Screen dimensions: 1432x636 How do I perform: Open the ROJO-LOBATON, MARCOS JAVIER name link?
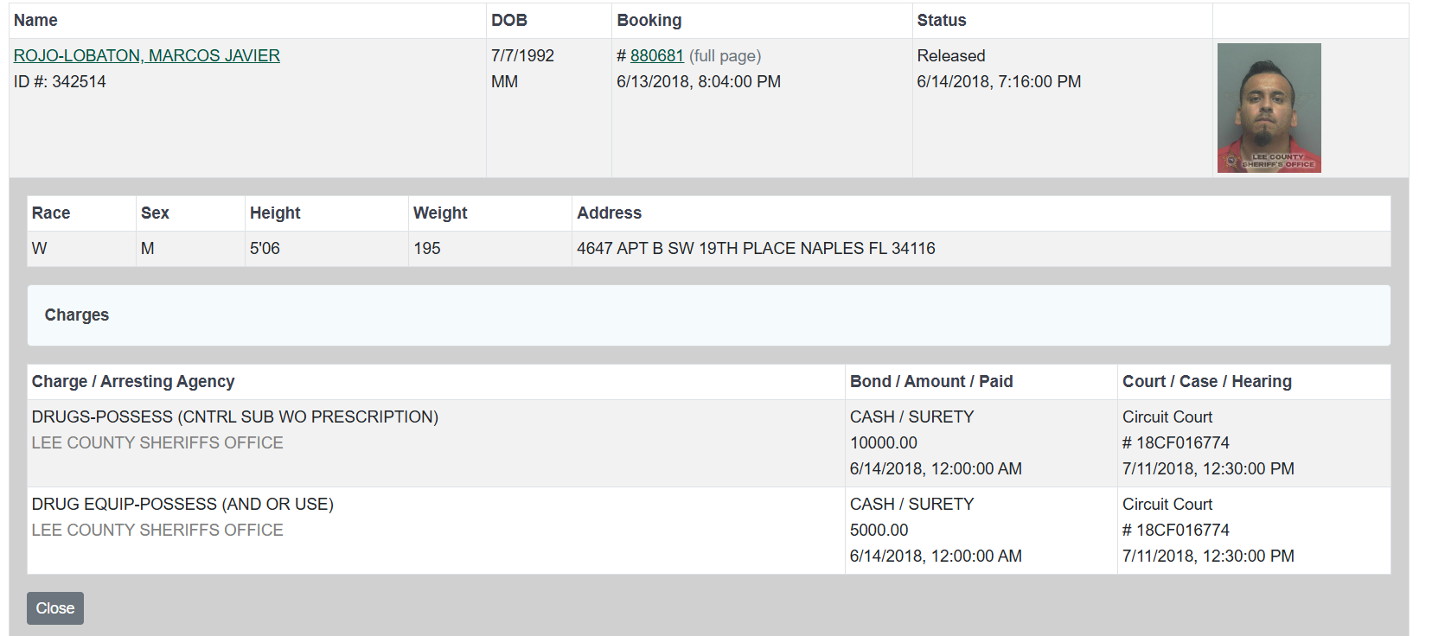click(x=147, y=55)
